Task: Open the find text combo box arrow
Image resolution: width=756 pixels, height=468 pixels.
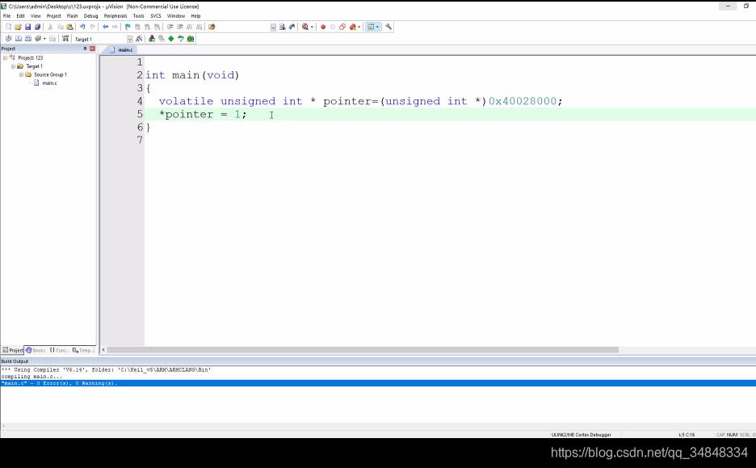Action: [273, 27]
